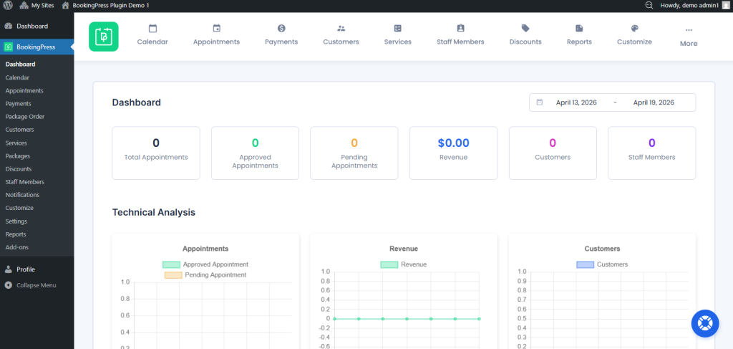
Task: Click the blue lifebuoy help button
Action: click(x=704, y=323)
